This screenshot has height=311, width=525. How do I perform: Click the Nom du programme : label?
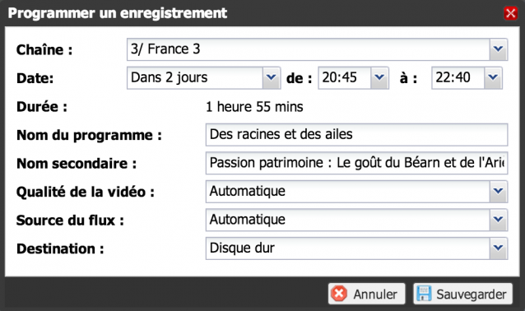pyautogui.click(x=89, y=136)
